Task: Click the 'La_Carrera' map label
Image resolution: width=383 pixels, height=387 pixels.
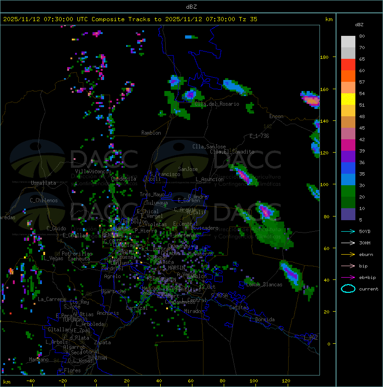Action: (x=52, y=299)
